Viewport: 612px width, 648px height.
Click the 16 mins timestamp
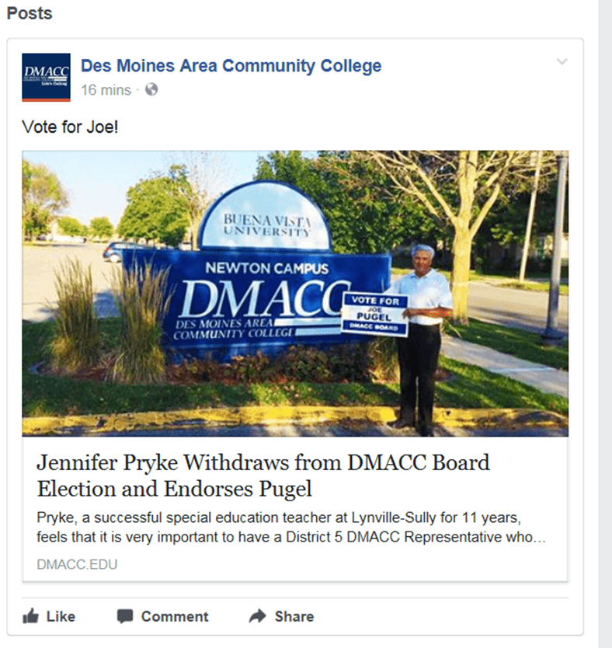click(x=106, y=90)
